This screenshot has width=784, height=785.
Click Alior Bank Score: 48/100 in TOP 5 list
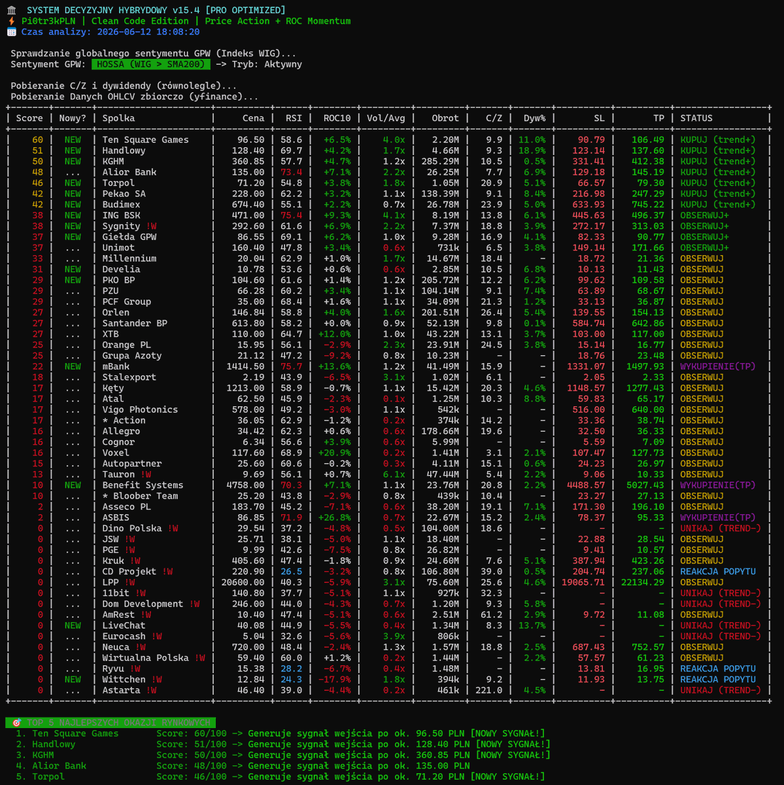[192, 766]
